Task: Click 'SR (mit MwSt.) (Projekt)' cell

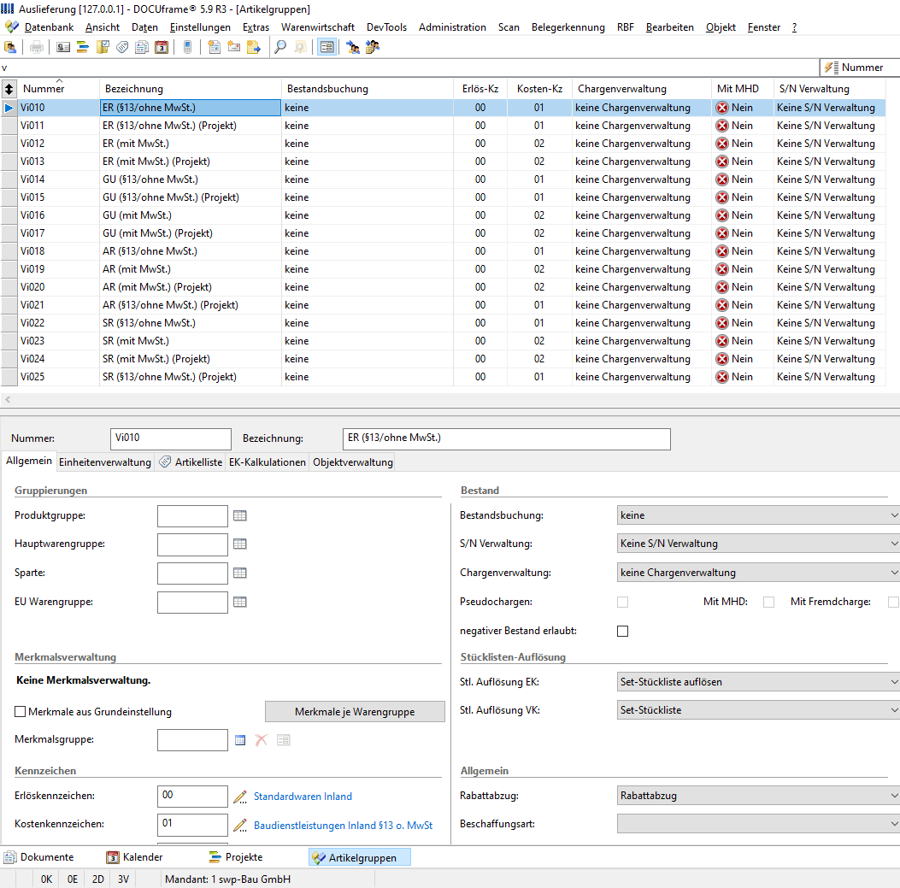Action: (191, 359)
